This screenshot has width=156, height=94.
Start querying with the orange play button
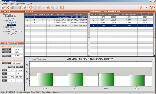coord(31,8)
